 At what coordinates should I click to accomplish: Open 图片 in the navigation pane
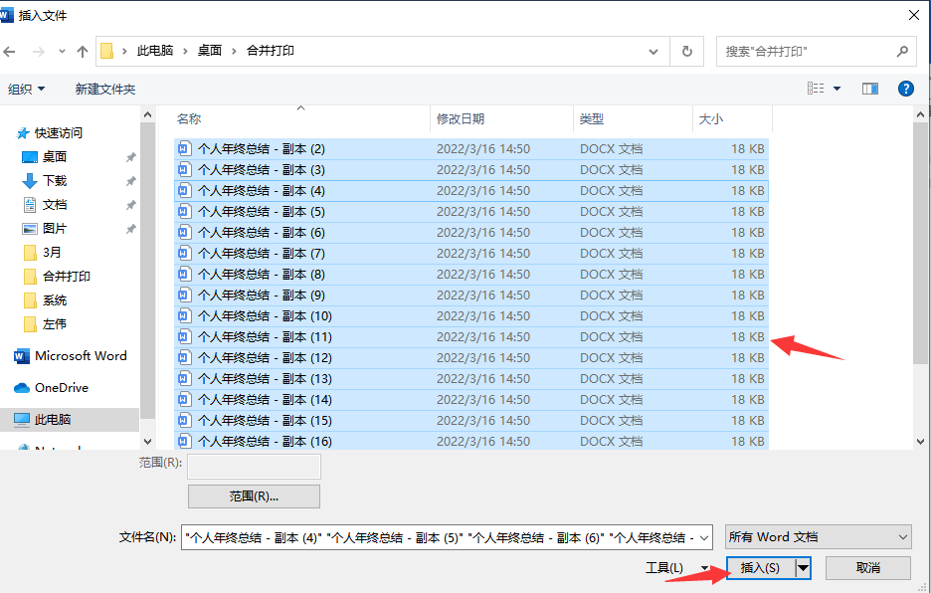[55, 228]
